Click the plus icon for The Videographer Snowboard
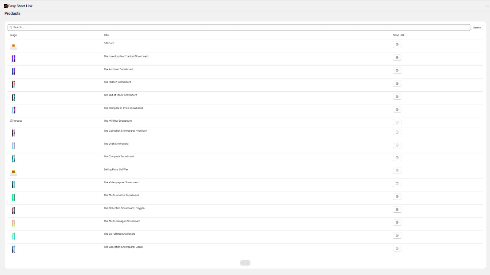Viewport: 490px width, 275px height. click(x=397, y=184)
